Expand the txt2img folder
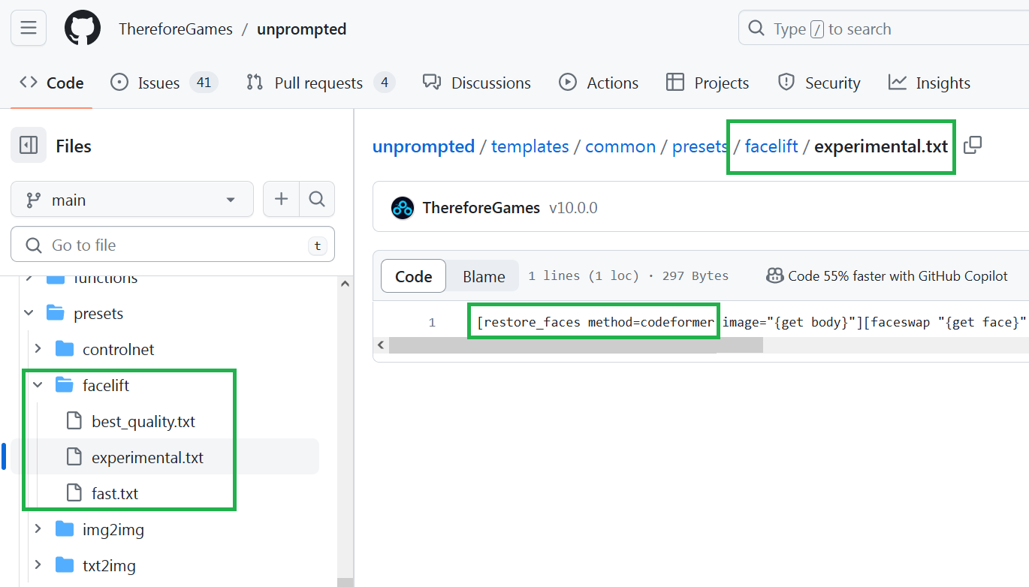The width and height of the screenshot is (1029, 587). 39,565
